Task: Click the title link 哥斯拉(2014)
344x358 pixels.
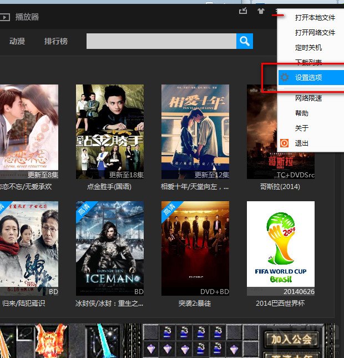Action: (280, 187)
